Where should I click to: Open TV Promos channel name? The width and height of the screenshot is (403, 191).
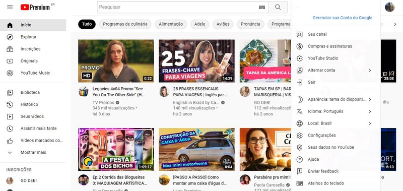pyautogui.click(x=103, y=103)
